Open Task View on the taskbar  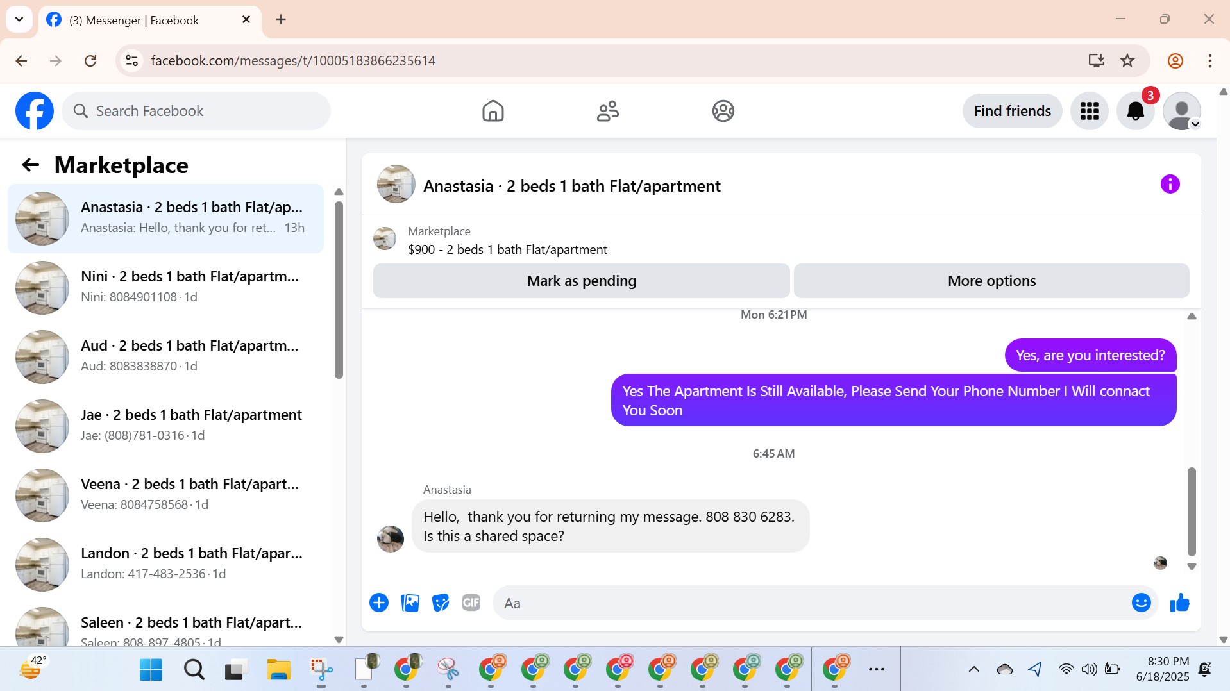(236, 670)
